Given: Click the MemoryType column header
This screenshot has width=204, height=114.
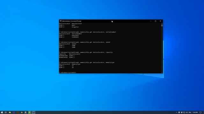Looking at the screenshot, I should [x=76, y=64].
